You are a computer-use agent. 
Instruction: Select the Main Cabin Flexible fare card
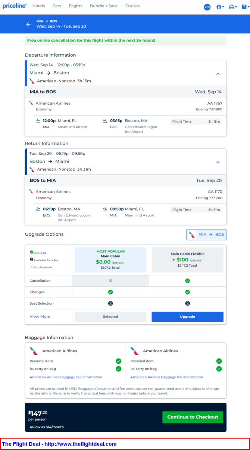188,260
